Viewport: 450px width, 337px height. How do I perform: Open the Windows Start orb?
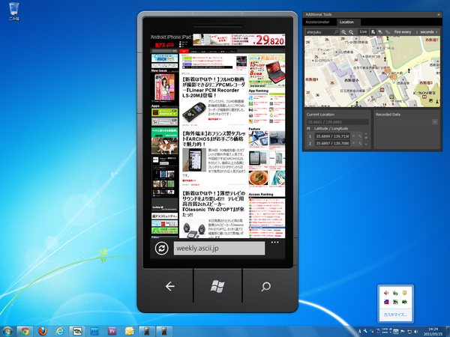click(6, 332)
